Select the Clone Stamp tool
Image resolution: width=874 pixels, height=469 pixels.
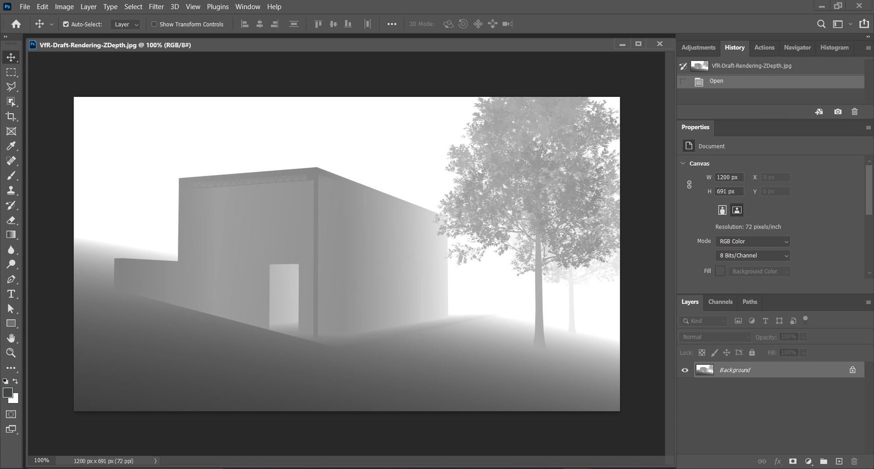click(10, 190)
